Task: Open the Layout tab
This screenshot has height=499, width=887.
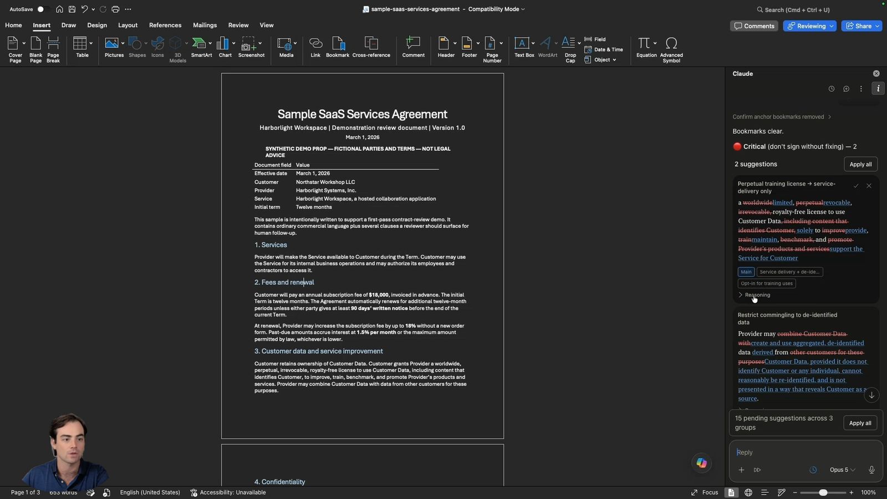Action: [128, 26]
